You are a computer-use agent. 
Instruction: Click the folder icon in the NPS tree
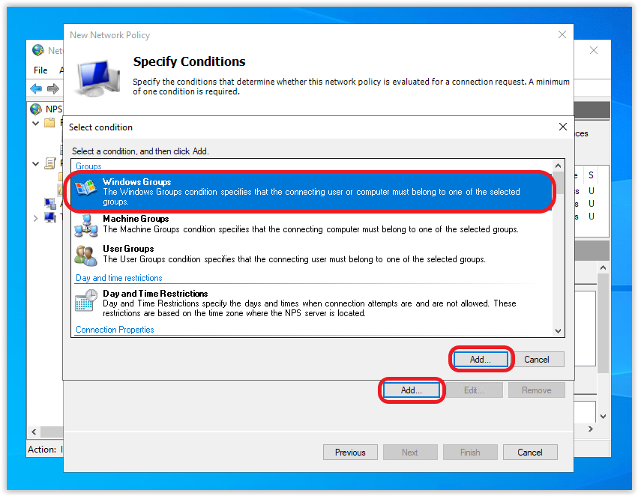point(49,122)
